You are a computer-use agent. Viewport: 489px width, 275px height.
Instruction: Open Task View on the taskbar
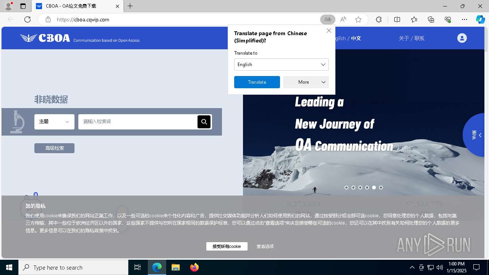tap(138, 267)
